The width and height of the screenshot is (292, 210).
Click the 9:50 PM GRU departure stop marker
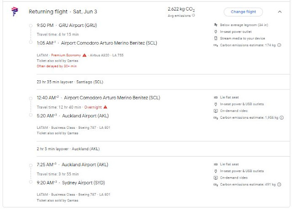point(30,25)
